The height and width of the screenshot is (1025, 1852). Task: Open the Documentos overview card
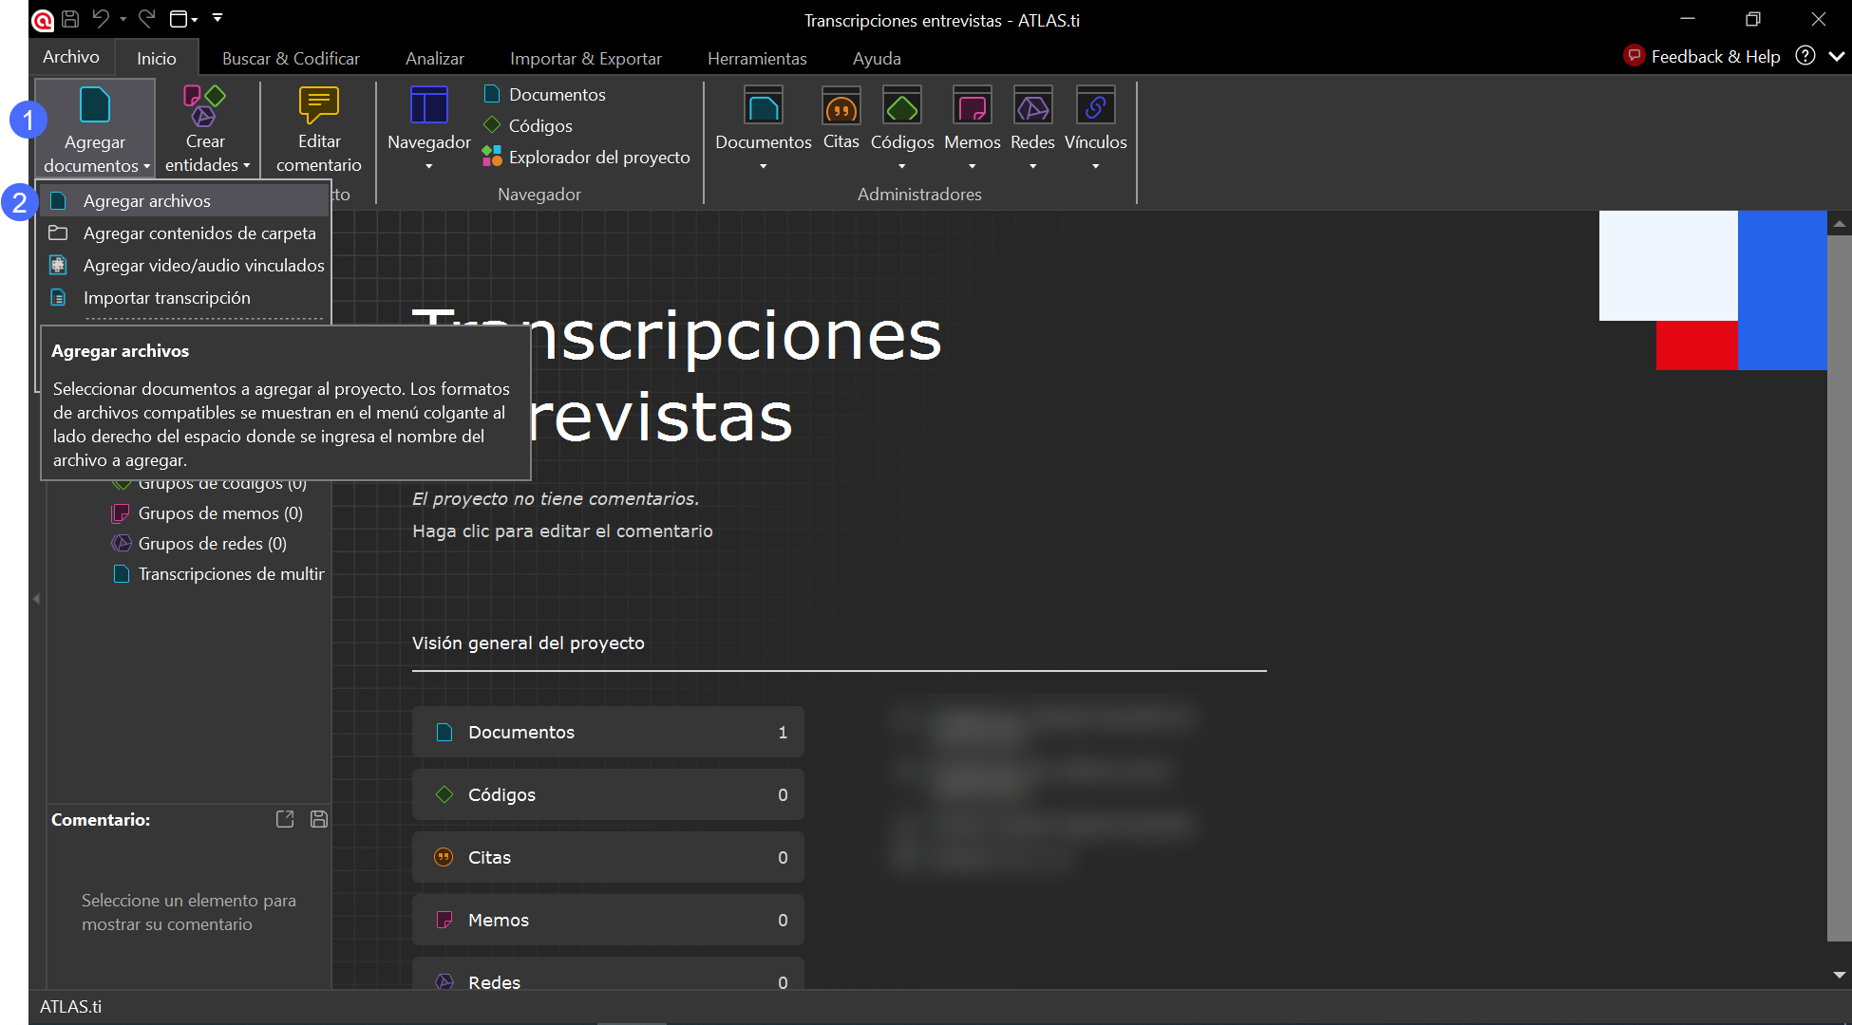point(608,732)
